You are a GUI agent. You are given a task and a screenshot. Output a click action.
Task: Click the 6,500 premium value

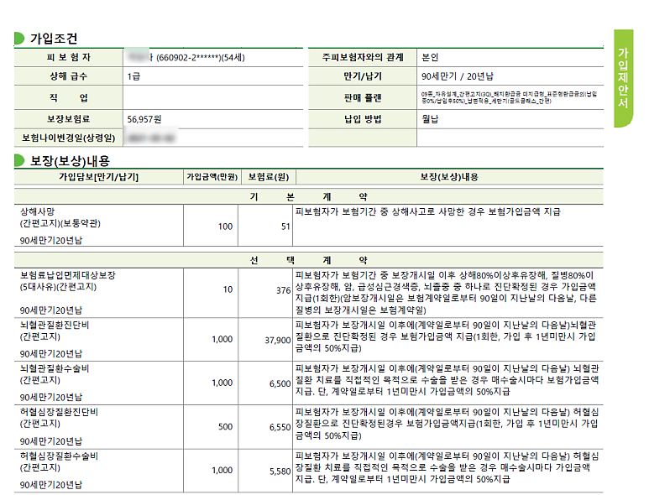tap(280, 383)
